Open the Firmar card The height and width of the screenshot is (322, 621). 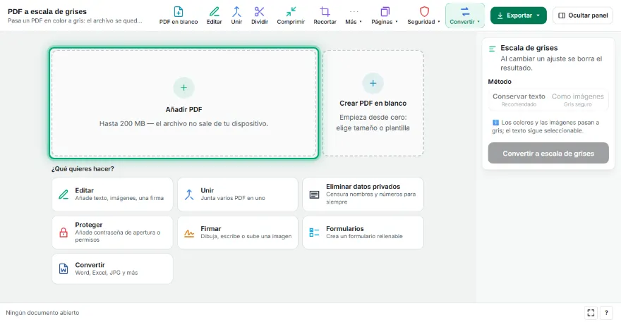[238, 233]
